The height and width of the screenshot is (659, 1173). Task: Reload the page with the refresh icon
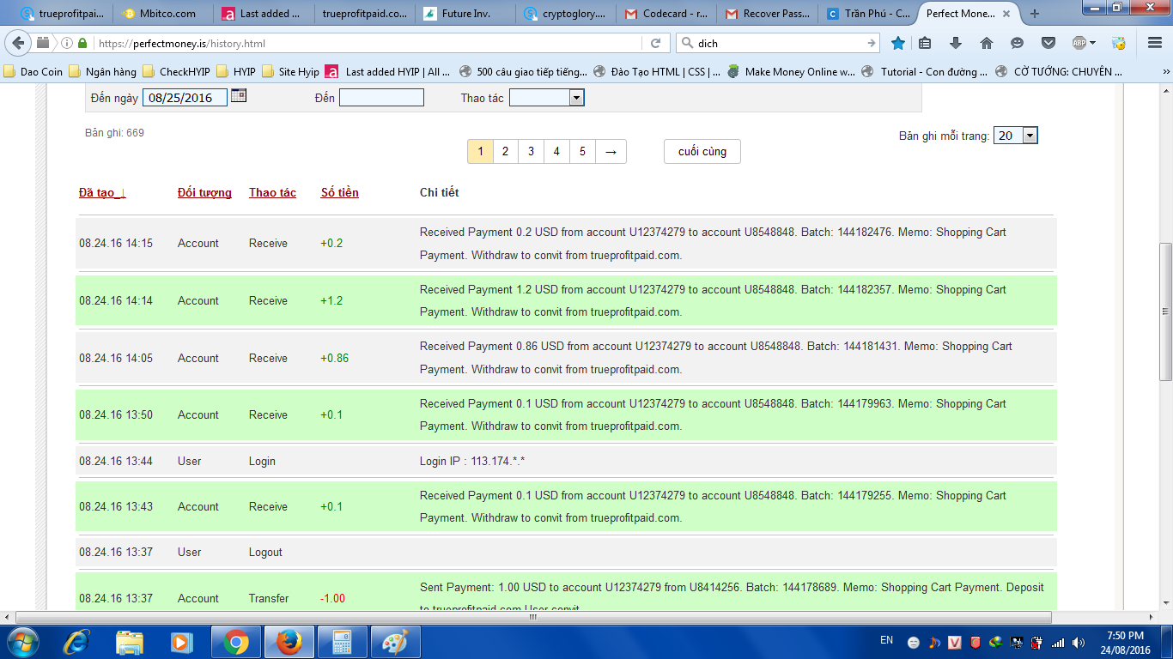tap(655, 43)
